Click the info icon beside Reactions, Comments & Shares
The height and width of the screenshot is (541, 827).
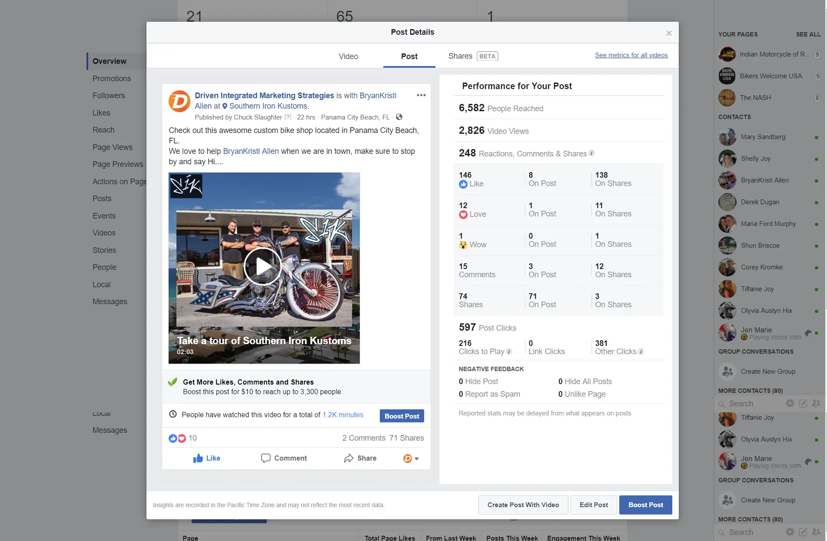[x=591, y=153]
